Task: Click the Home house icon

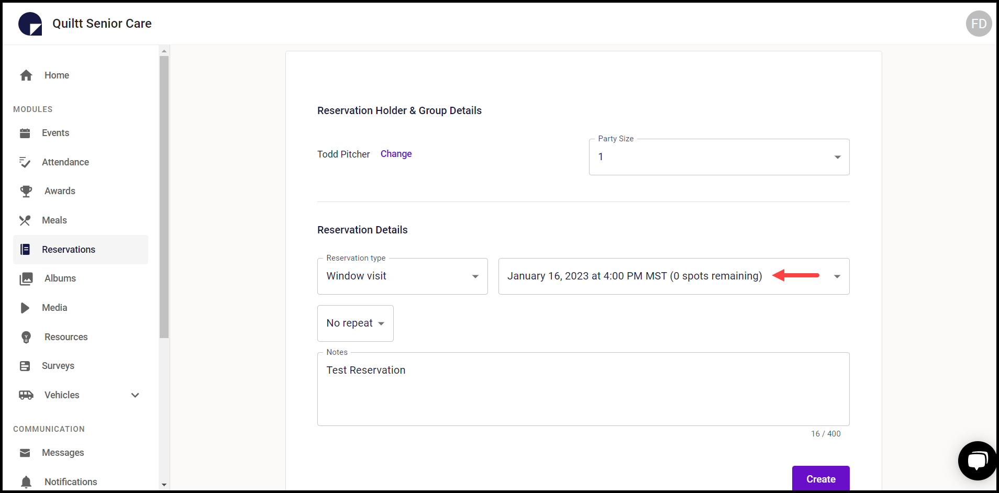Action: (26, 75)
